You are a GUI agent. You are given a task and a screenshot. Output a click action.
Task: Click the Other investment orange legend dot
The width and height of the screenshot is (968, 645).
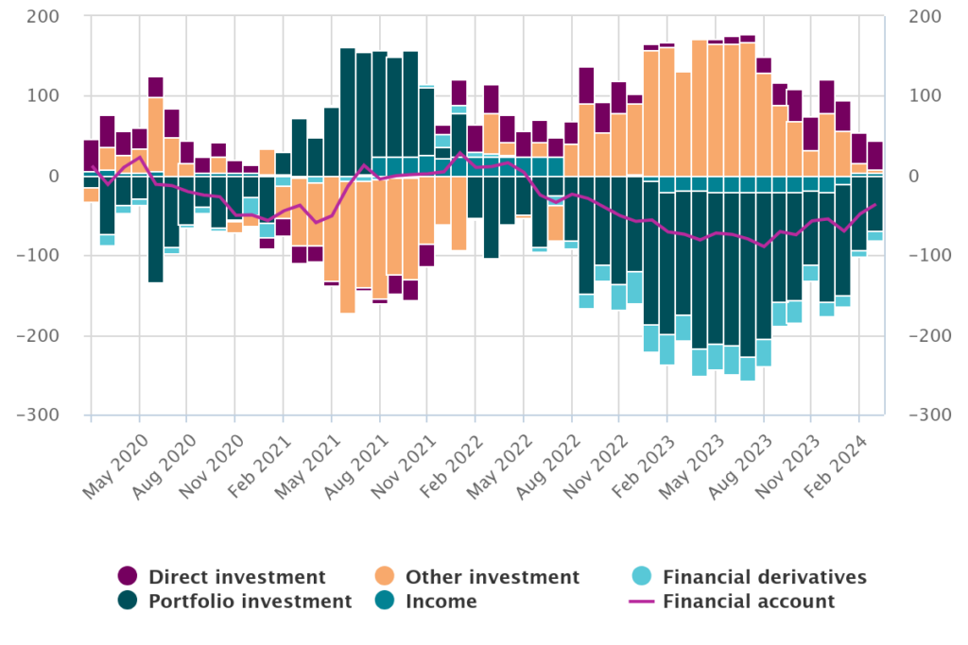(x=385, y=577)
